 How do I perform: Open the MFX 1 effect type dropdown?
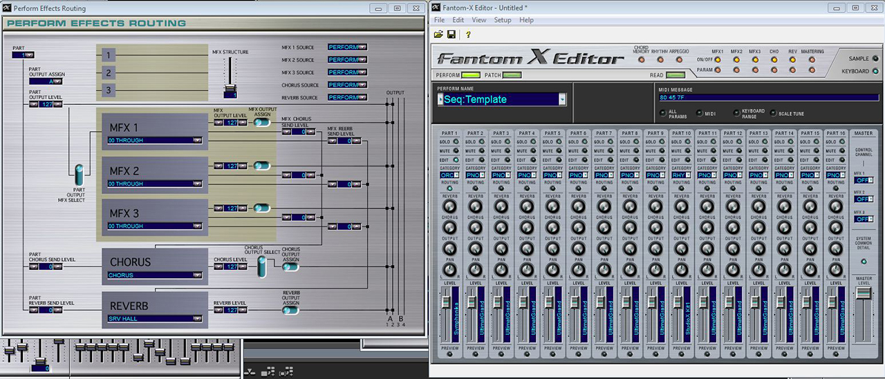tap(155, 141)
